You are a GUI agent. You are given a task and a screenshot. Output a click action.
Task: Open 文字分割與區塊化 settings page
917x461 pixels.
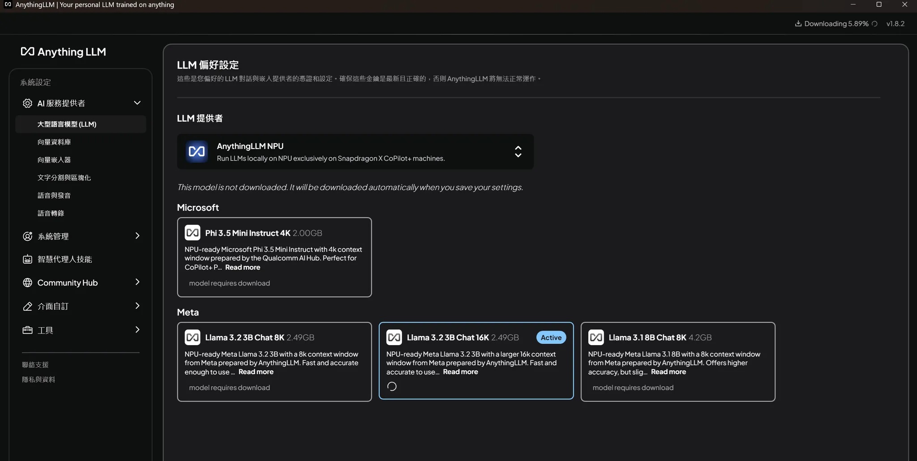[x=64, y=178]
